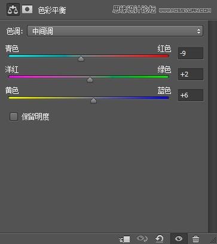Click the red end of the 红色 slider track
The image size is (217, 244).
(166, 56)
